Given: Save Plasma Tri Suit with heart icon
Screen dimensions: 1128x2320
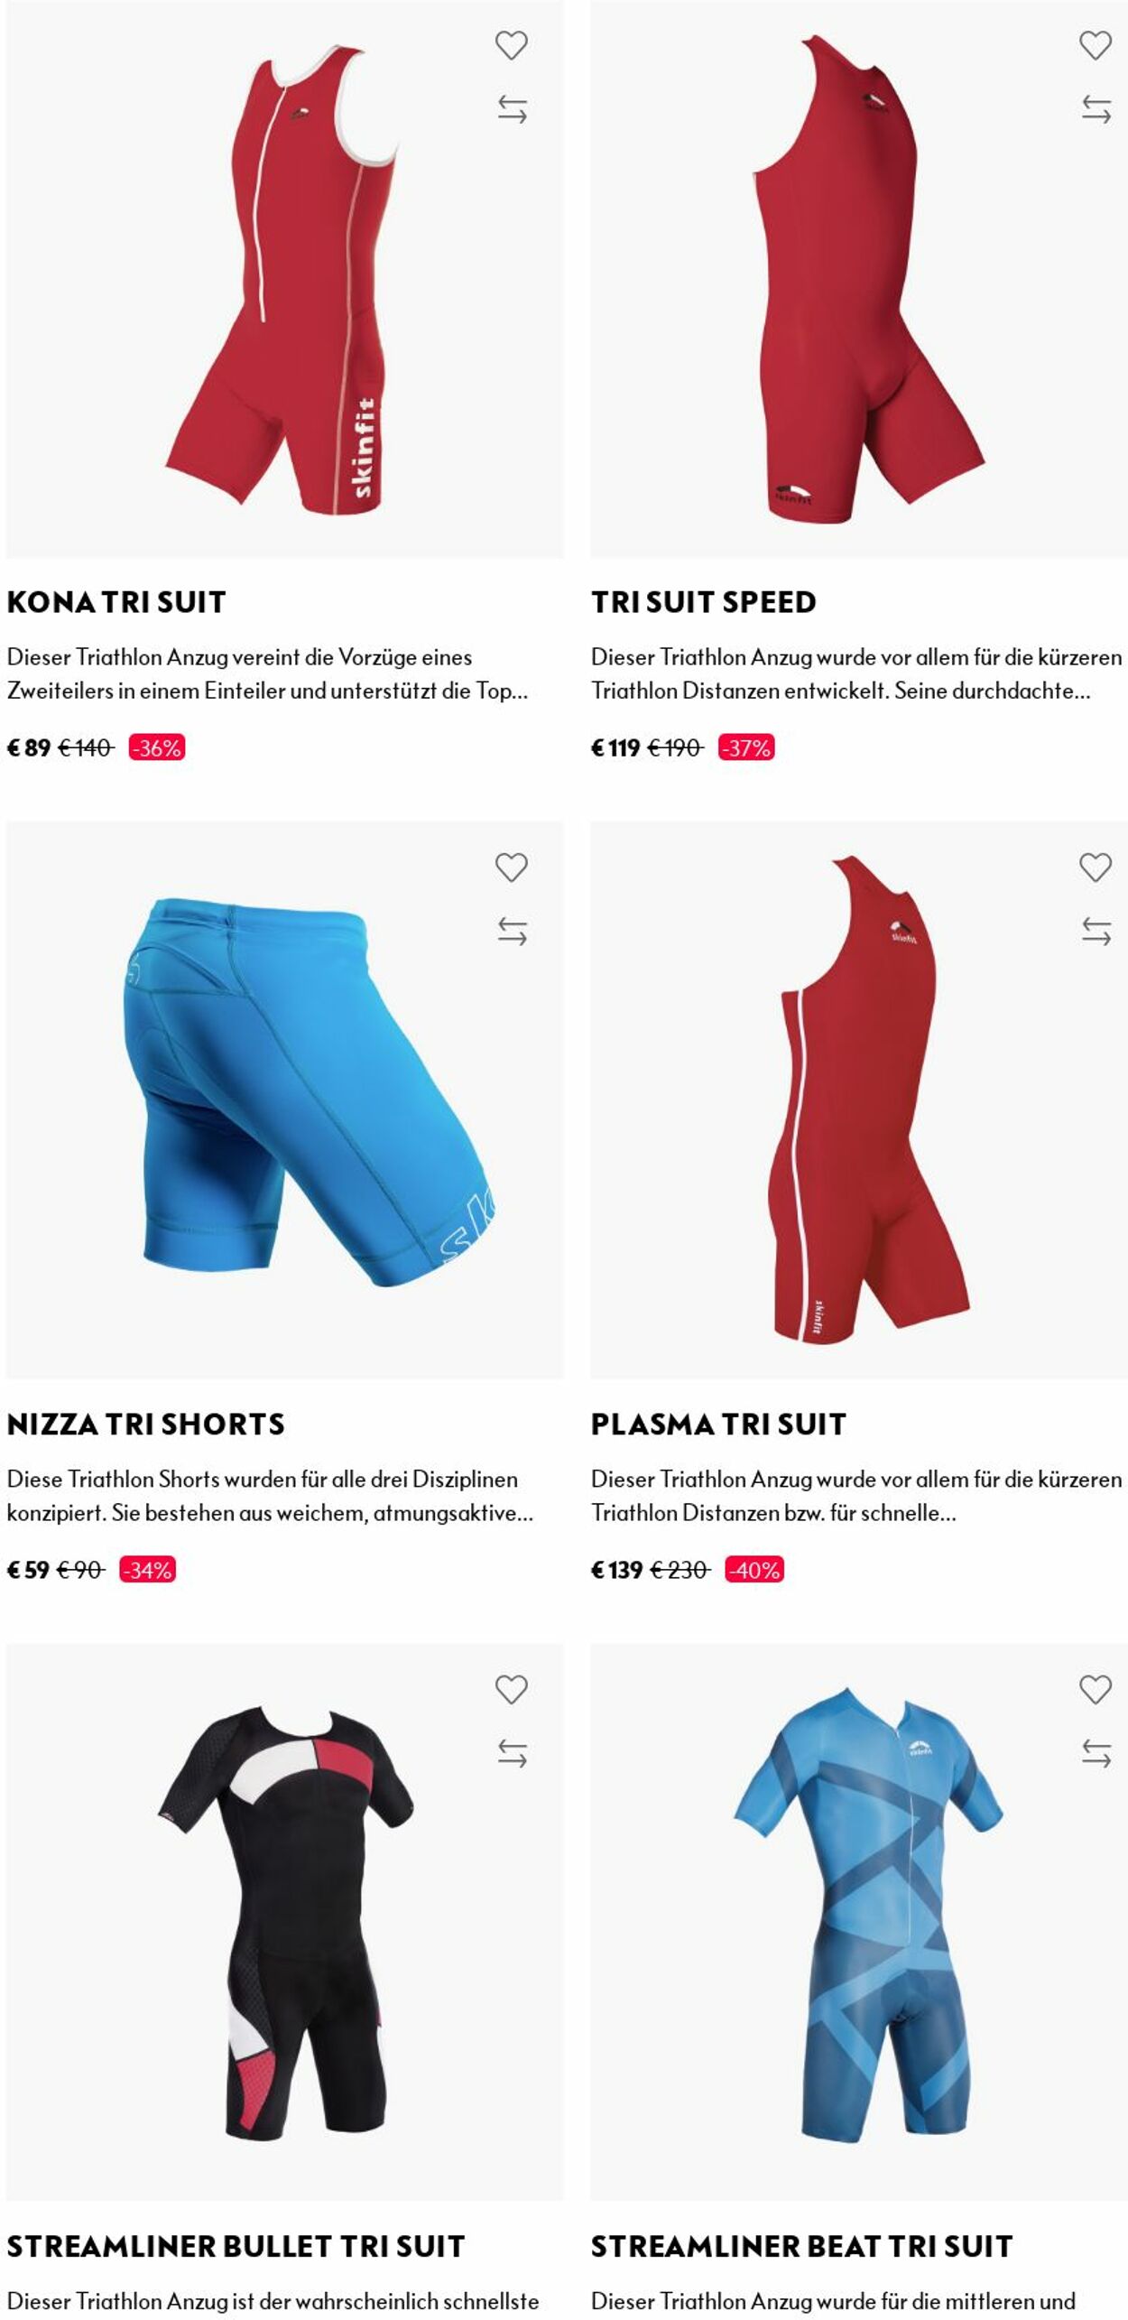Looking at the screenshot, I should [1096, 868].
